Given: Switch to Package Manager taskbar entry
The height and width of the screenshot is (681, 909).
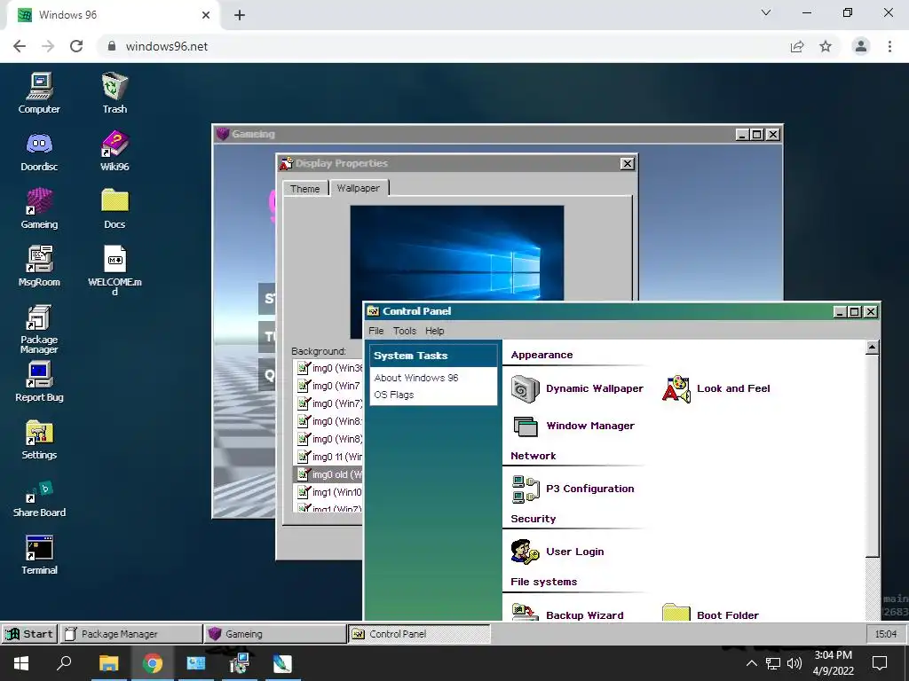Looking at the screenshot, I should (131, 633).
